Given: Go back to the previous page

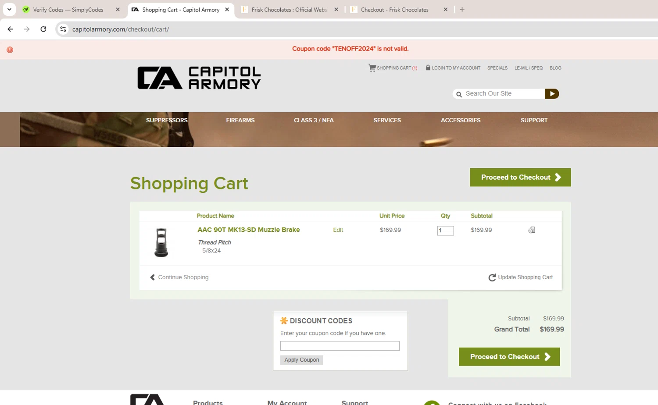Looking at the screenshot, I should click(11, 29).
